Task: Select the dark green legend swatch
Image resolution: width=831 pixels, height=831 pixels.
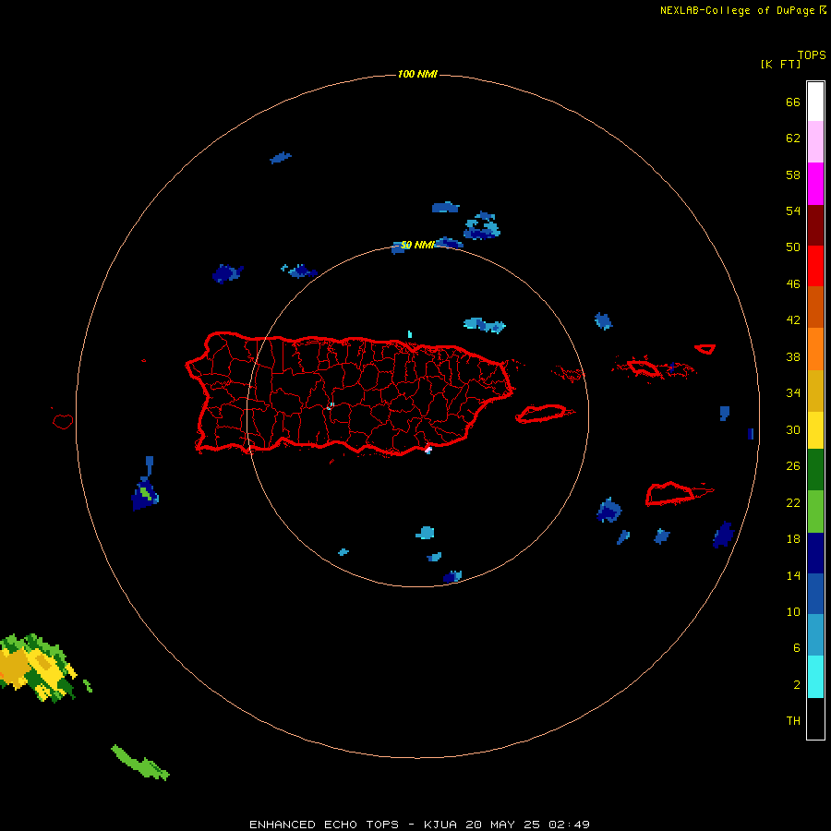Action: 815,470
